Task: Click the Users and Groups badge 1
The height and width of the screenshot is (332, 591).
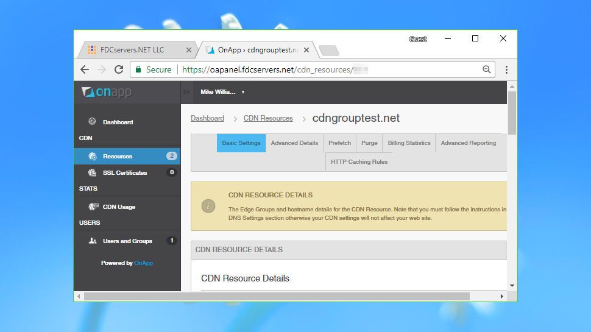Action: [172, 241]
